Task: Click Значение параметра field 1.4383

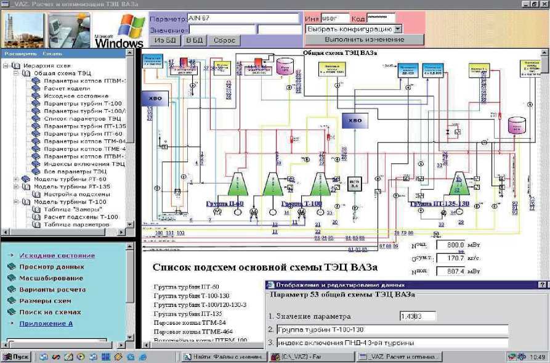Action: coord(418,316)
